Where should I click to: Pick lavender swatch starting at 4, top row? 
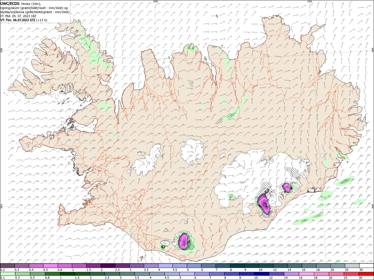click(165, 266)
